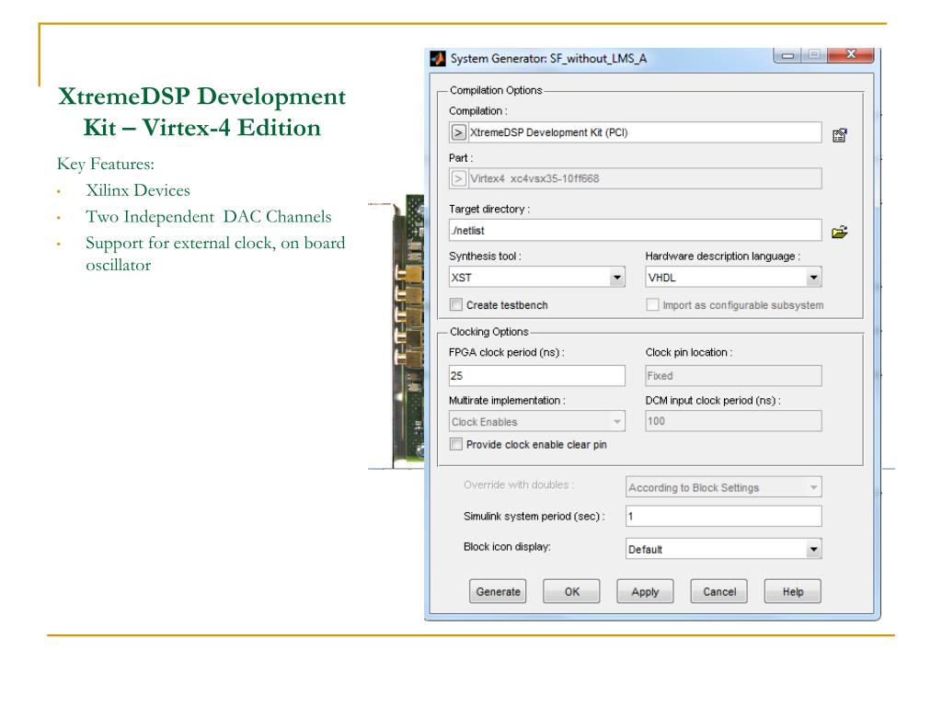The image size is (942, 706).
Task: Click the MATLAB icon in the title bar
Action: coord(437,58)
